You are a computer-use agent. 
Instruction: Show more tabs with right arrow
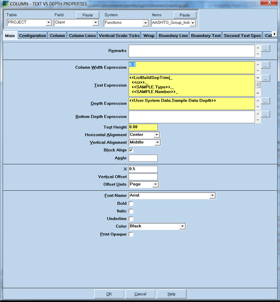point(274,34)
